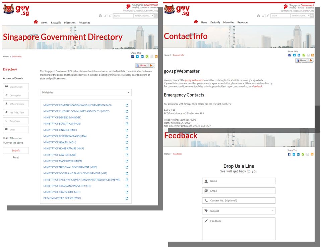
Task: Click the Search box on Contact Info header
Action: click(x=280, y=16)
